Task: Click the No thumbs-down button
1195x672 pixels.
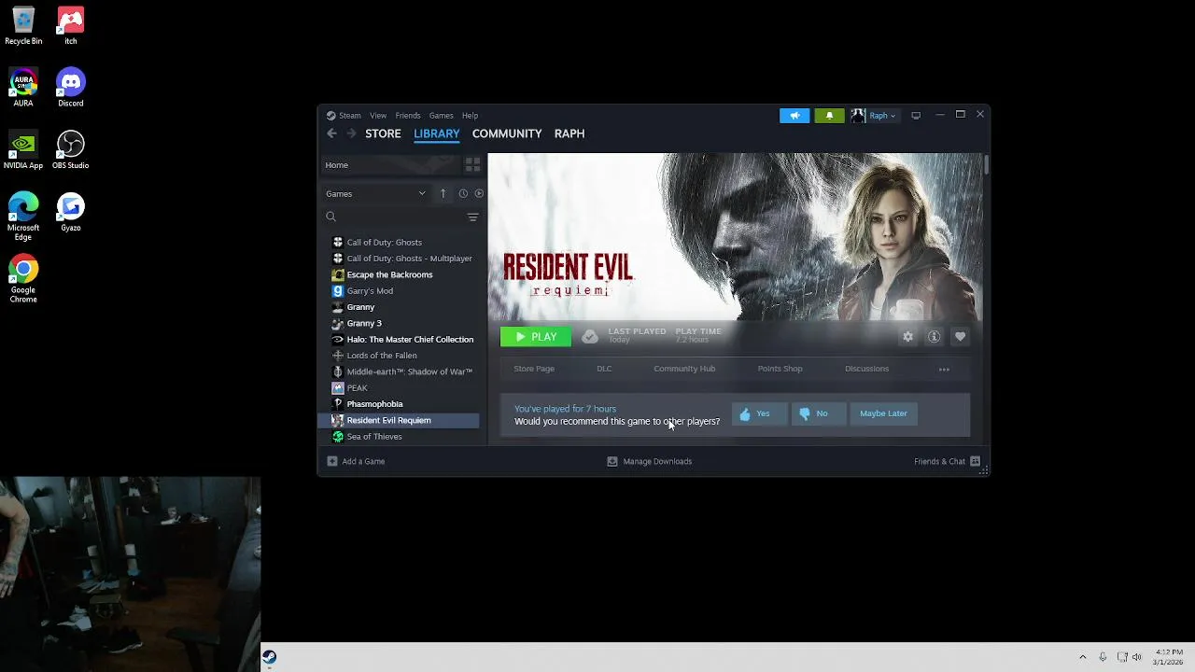Action: point(818,413)
